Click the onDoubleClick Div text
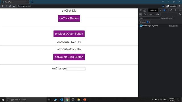 point(69,49)
